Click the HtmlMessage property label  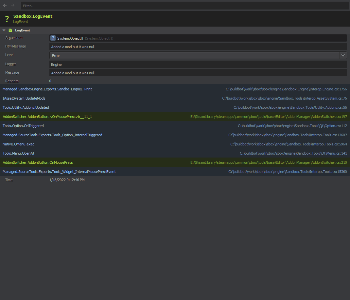pyautogui.click(x=16, y=46)
